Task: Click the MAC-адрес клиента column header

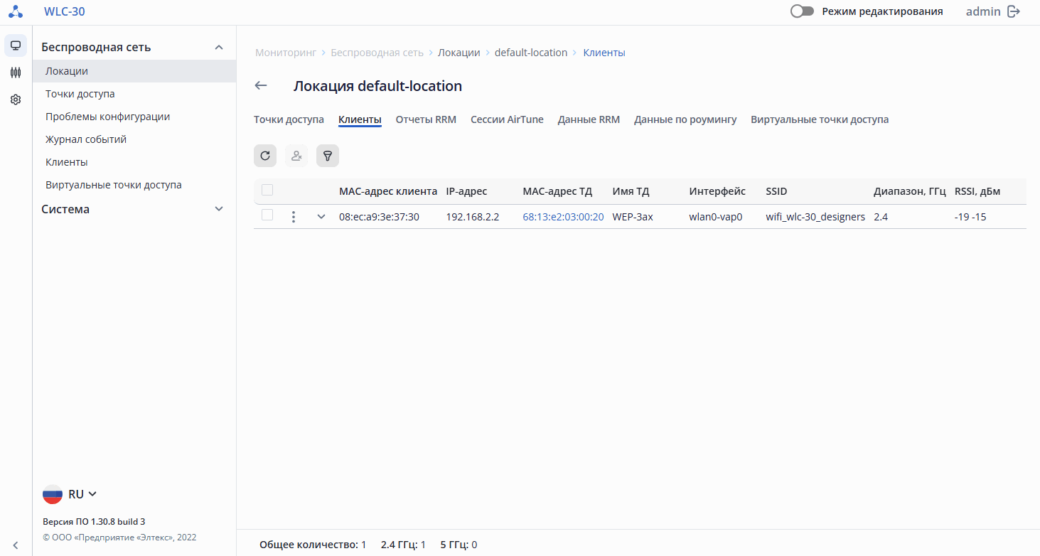Action: click(388, 191)
